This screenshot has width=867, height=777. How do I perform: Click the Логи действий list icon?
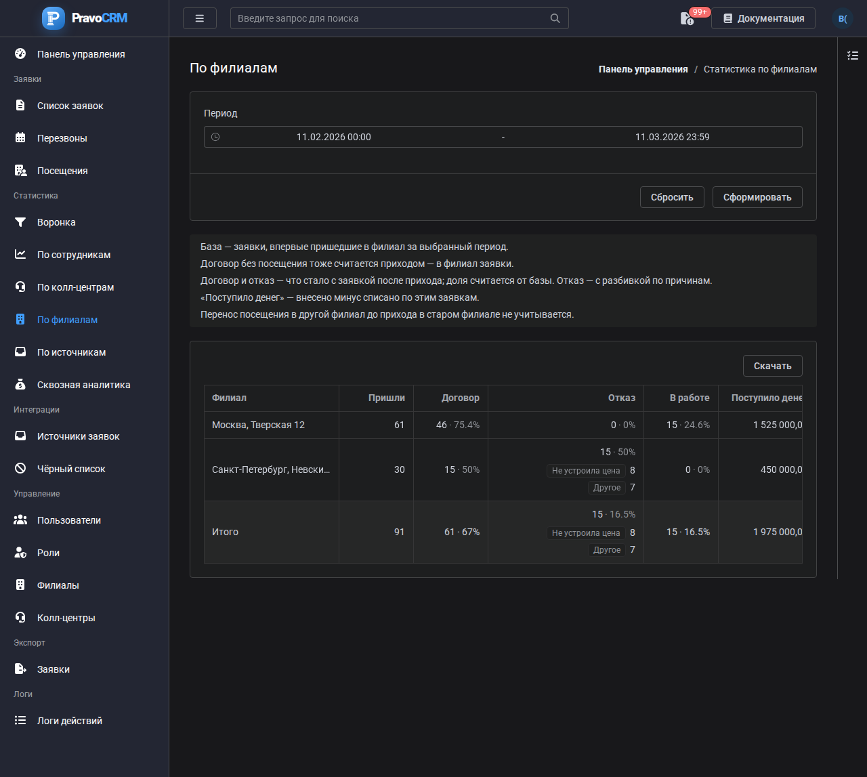click(x=20, y=721)
